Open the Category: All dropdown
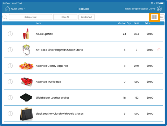The image size is (167, 126). click(30, 17)
